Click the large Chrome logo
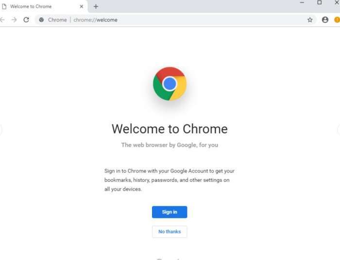Viewport: 340px width, 260px height. [x=170, y=84]
